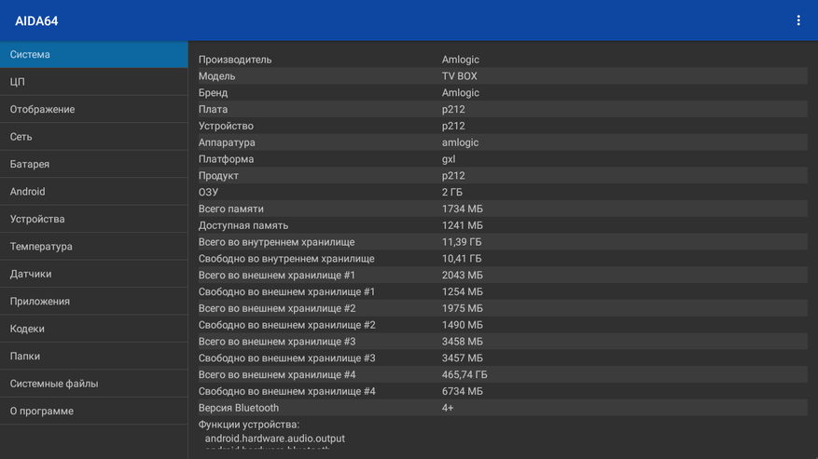The height and width of the screenshot is (459, 818).
Task: Select the Всего памяти value 1734 МБ
Action: tap(463, 209)
